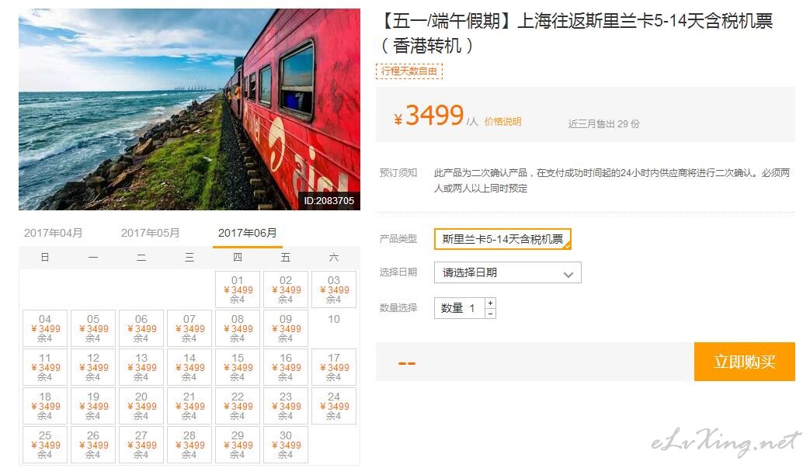Switch calendar to 2017年05月 tab

point(151,233)
